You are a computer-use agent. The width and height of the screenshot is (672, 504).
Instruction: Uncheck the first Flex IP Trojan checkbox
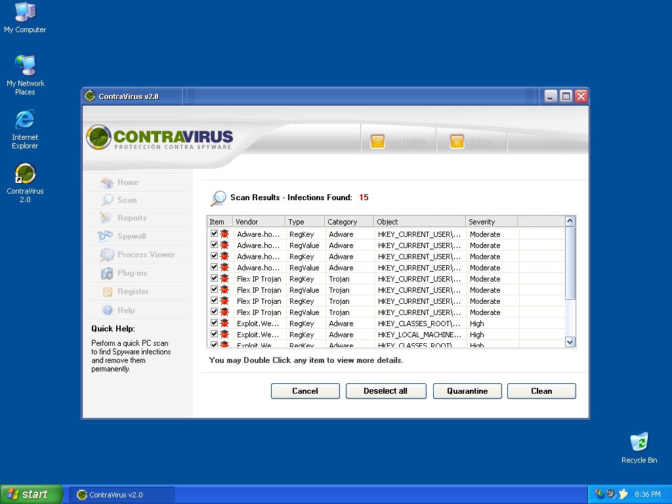(x=214, y=278)
